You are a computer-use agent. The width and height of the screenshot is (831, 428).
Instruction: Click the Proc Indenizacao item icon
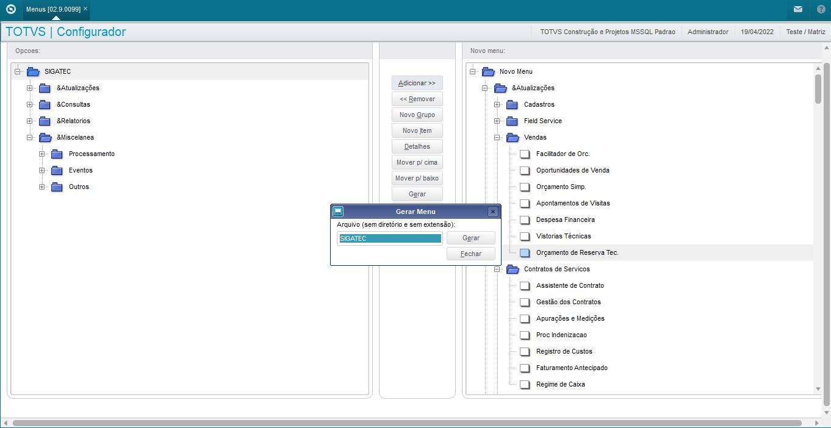click(x=525, y=335)
